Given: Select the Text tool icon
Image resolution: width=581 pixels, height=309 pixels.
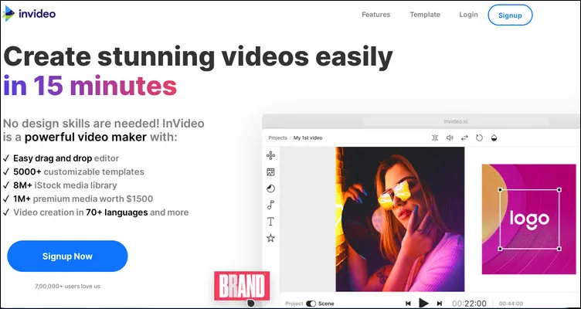Looking at the screenshot, I should 271,222.
